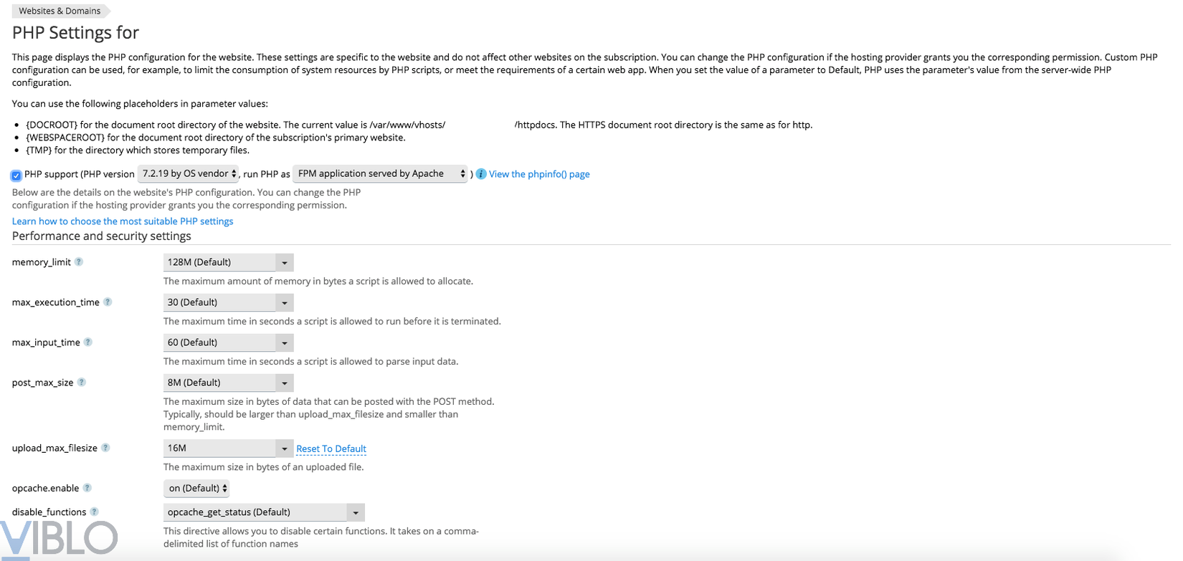This screenshot has width=1183, height=561.
Task: Expand the memory_limit value dropdown
Action: tap(285, 263)
